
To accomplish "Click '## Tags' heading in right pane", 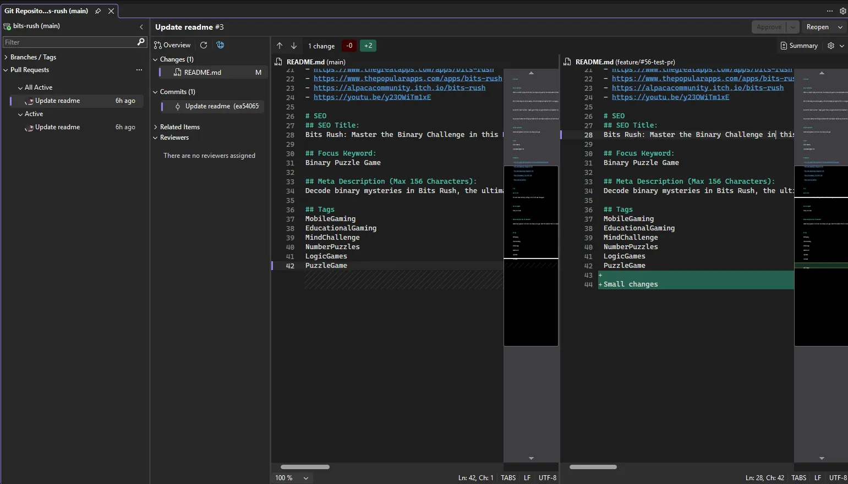I will pos(618,210).
